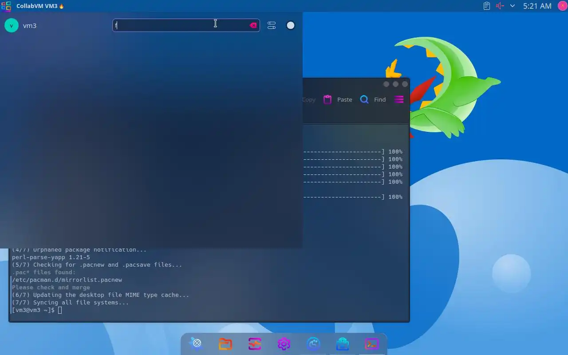
Task: Open the terminal hamburger menu
Action: coord(399,99)
